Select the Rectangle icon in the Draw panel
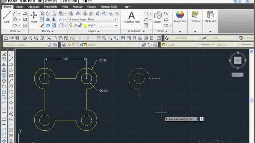255x143 pixels. [x=25, y=19]
